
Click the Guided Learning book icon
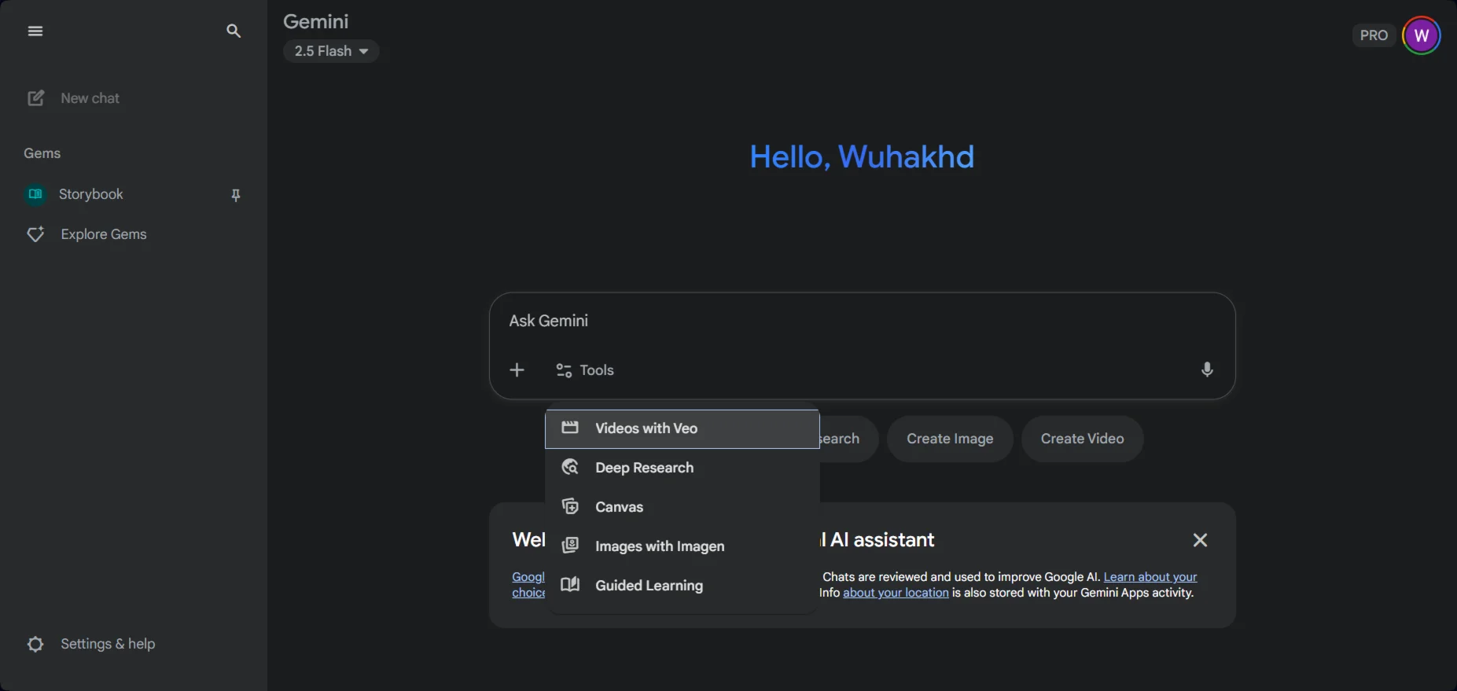(x=570, y=585)
